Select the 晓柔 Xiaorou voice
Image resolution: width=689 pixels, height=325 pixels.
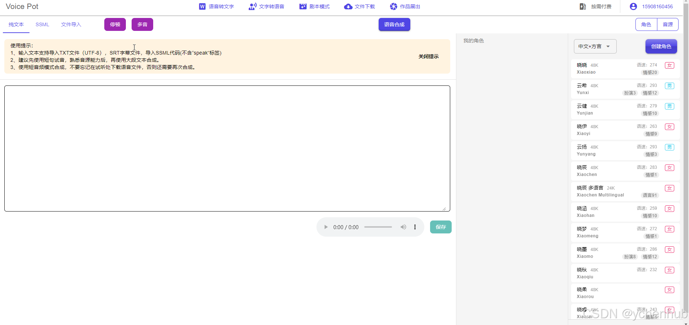click(x=625, y=293)
